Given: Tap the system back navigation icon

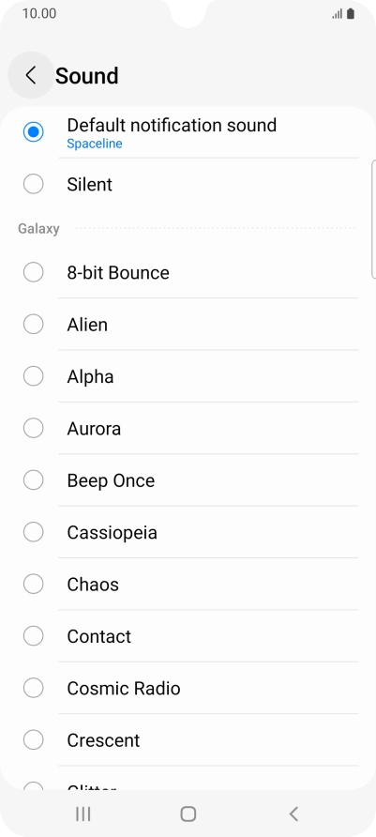Looking at the screenshot, I should [x=293, y=814].
